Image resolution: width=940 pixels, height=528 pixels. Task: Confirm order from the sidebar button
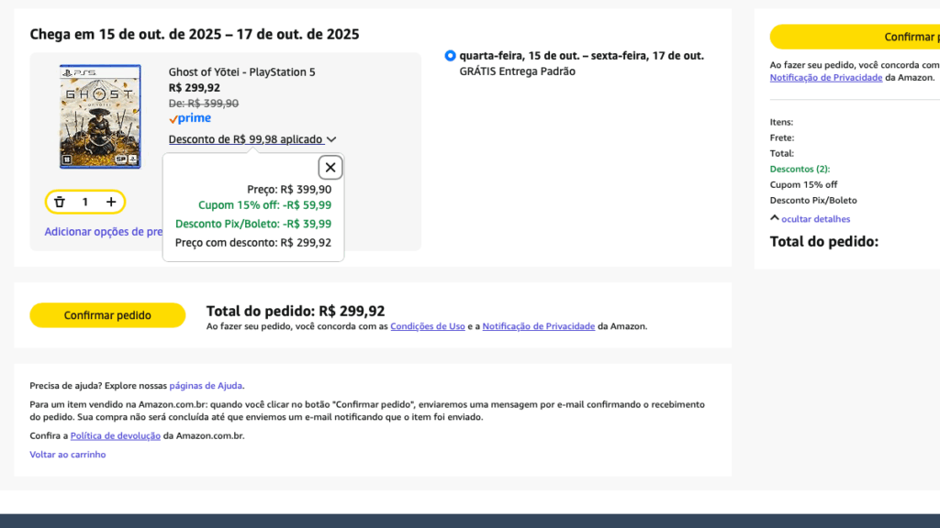coord(855,37)
